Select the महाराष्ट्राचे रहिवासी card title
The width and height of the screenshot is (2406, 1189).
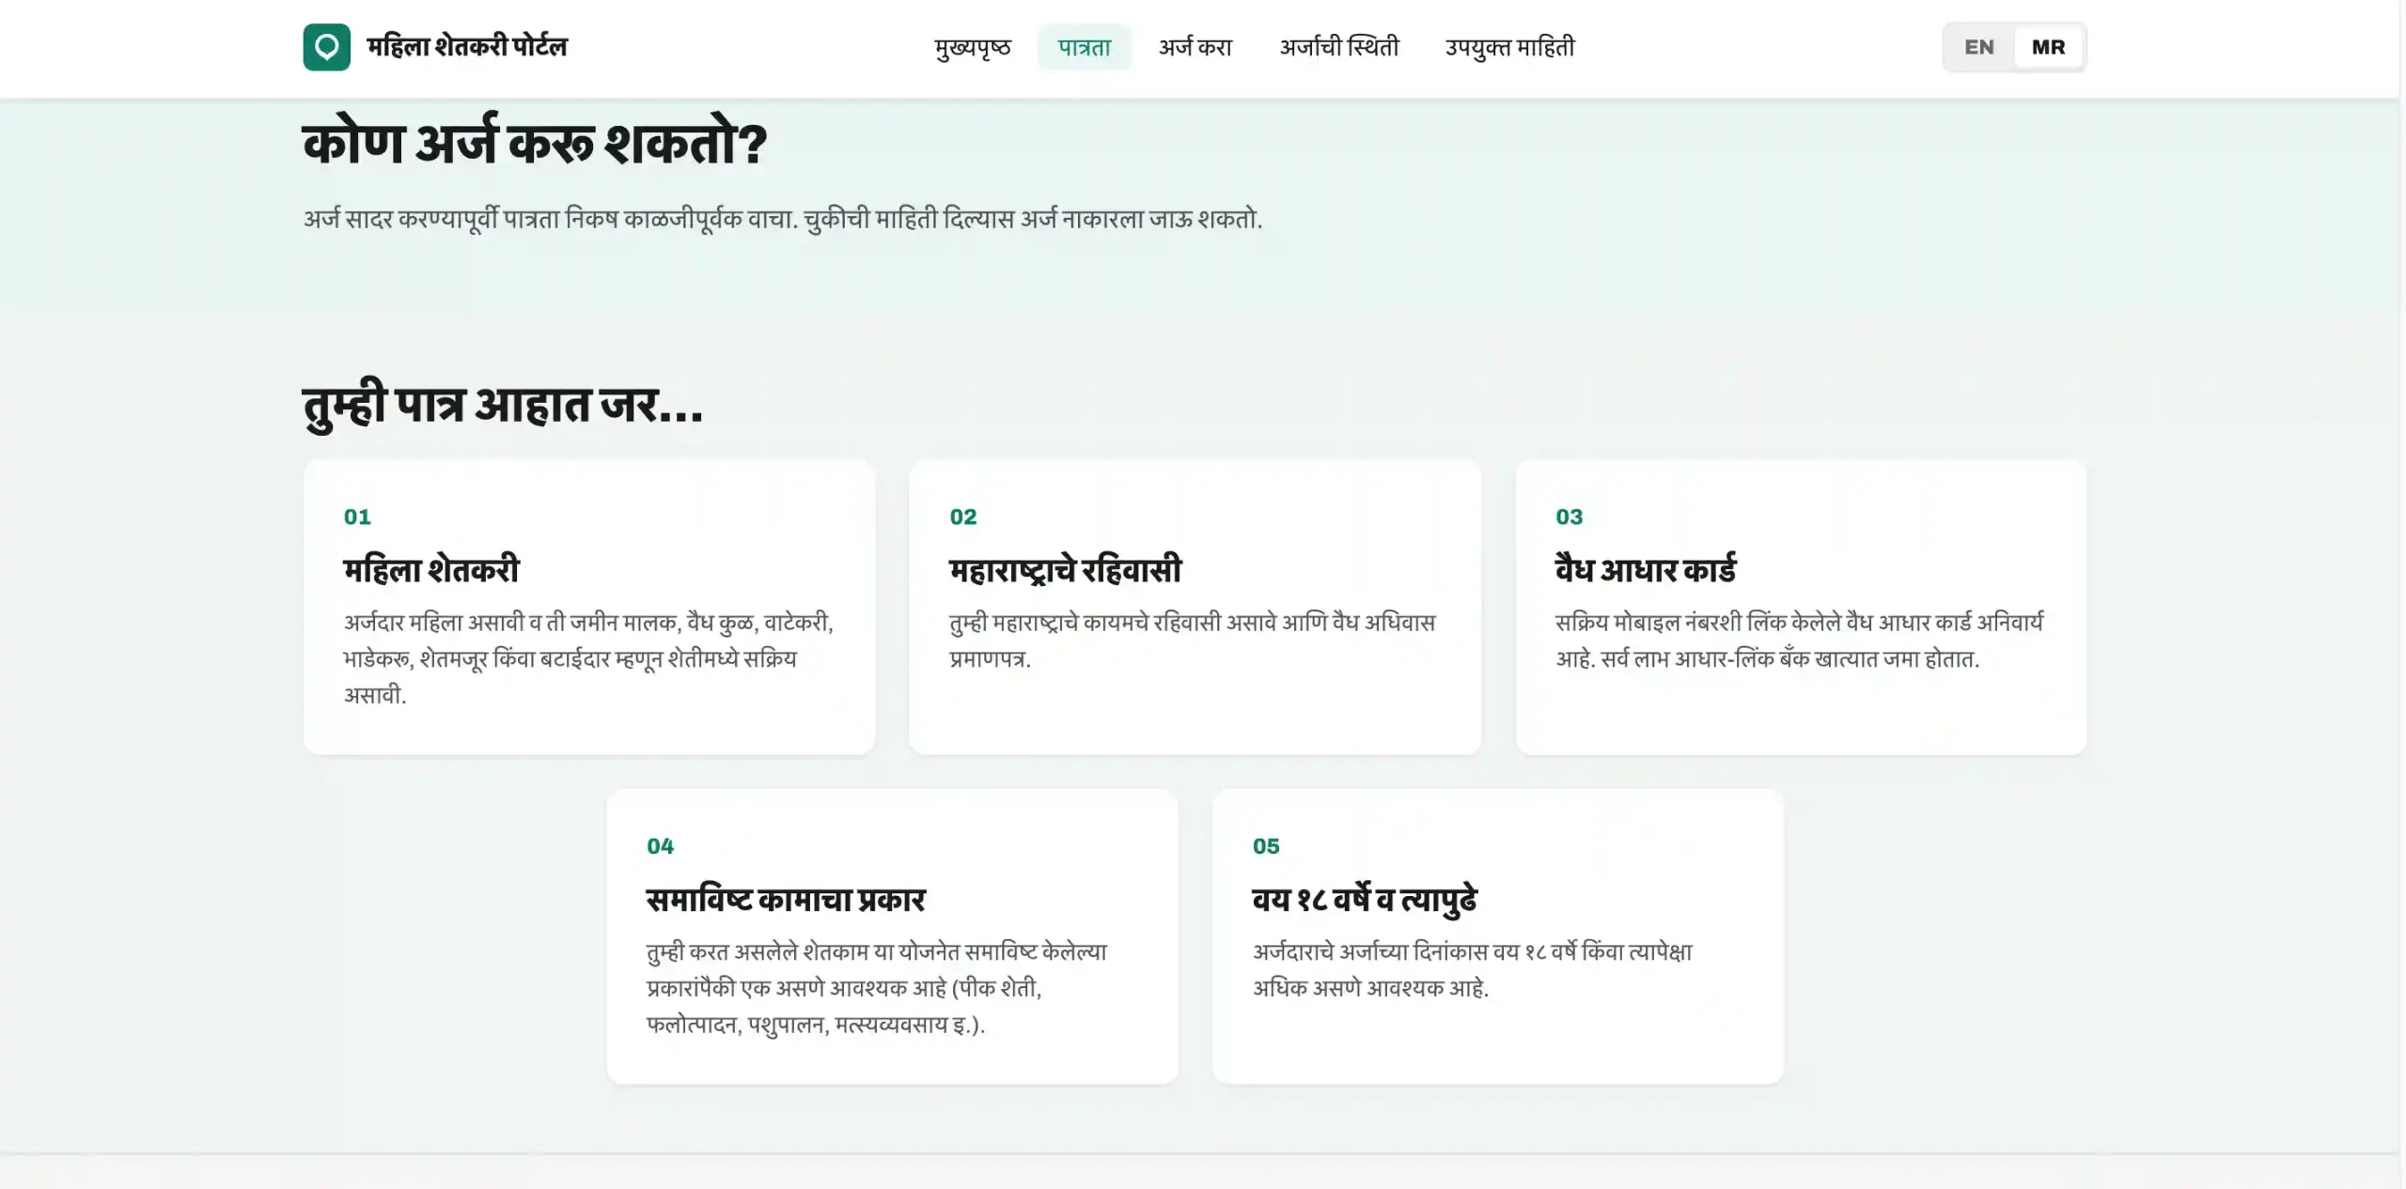[1066, 569]
